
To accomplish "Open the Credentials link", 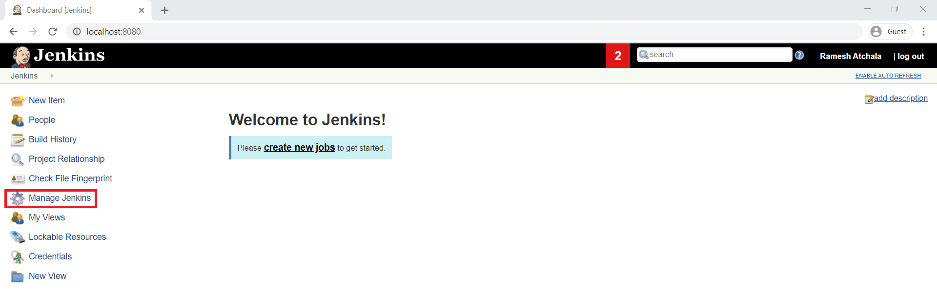I will pyautogui.click(x=50, y=256).
